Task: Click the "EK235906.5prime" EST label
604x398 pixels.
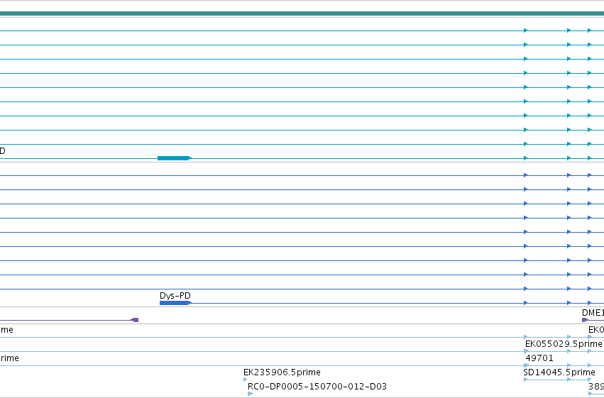Action: click(282, 372)
